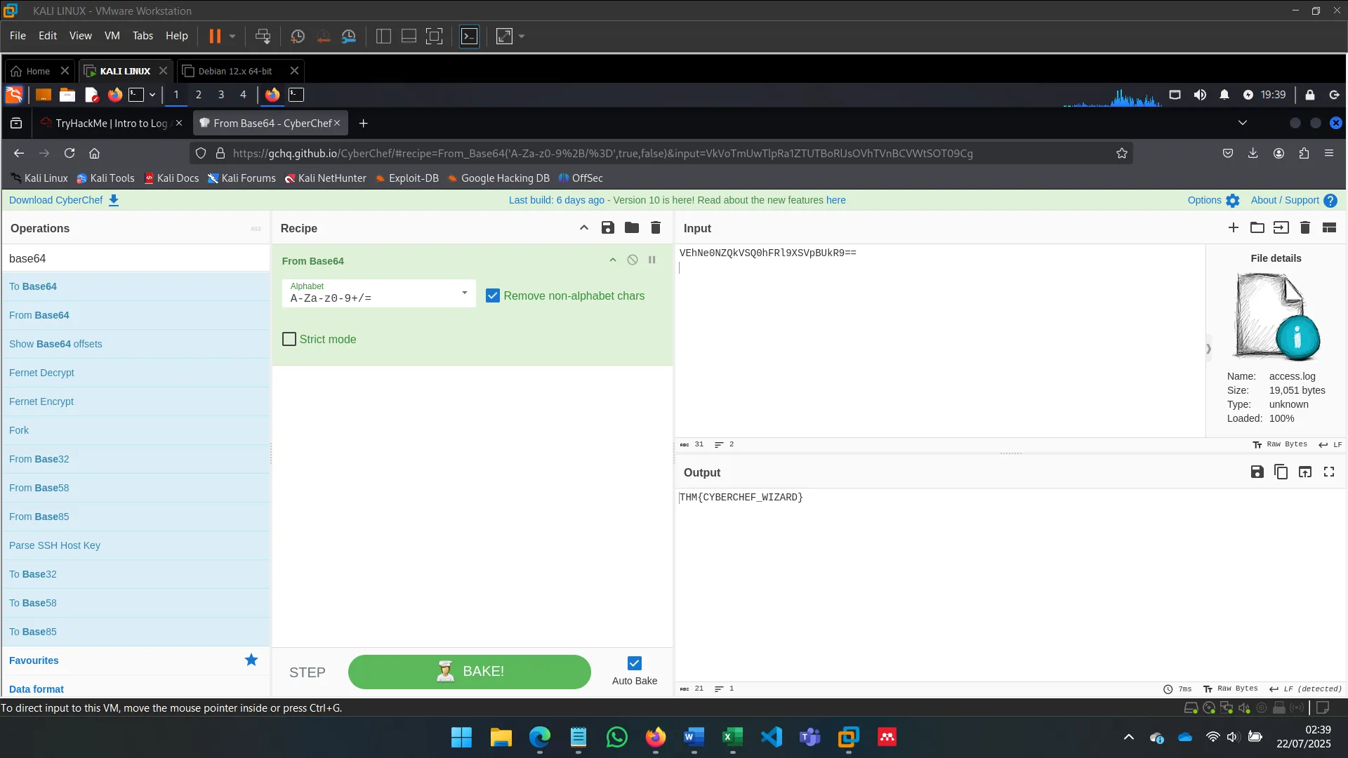Switch to the TryHackMe browser tab
Viewport: 1348px width, 758px height.
pos(109,123)
